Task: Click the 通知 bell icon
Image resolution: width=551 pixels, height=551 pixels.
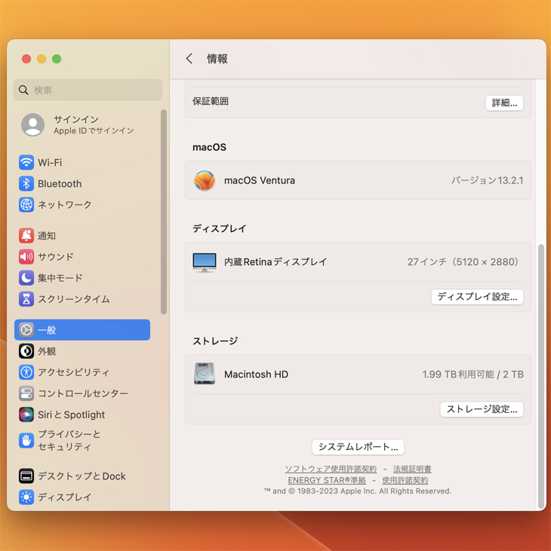Action: pos(26,235)
